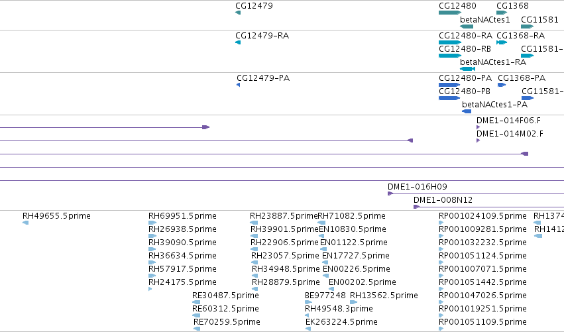Open the betaNACtes1 gene label
Viewport: 564px width, 332px height.
(485, 20)
